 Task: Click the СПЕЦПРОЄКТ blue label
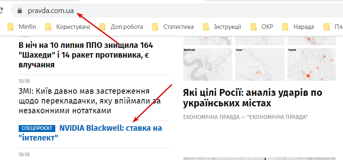[x=37, y=128]
